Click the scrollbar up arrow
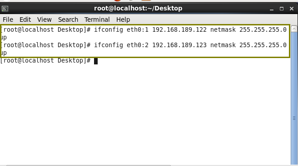This screenshot has width=298, height=166. [294, 29]
